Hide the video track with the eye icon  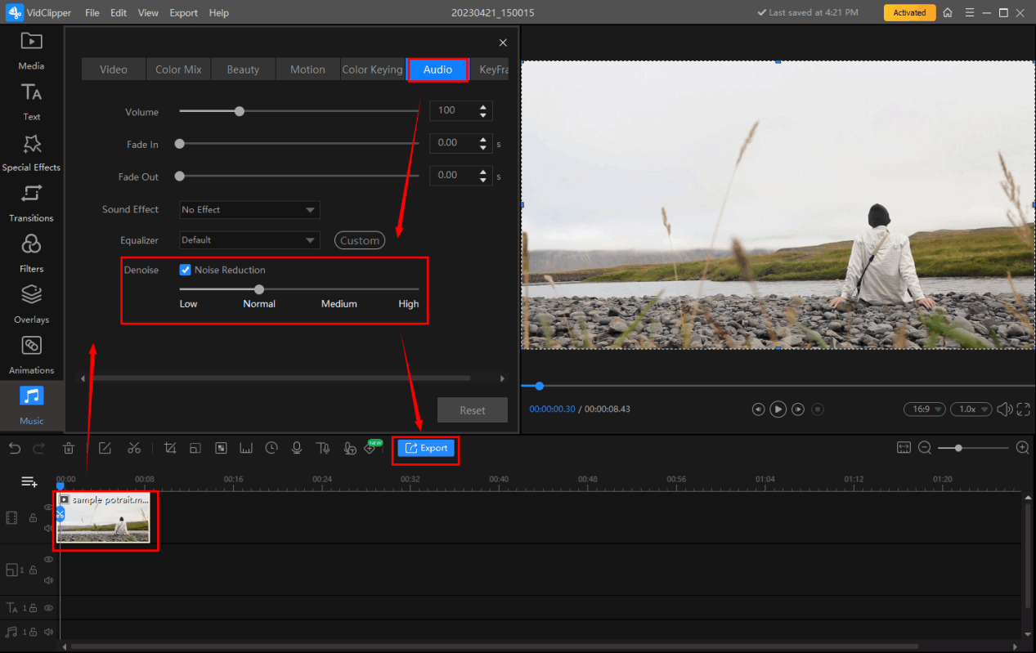tap(48, 508)
